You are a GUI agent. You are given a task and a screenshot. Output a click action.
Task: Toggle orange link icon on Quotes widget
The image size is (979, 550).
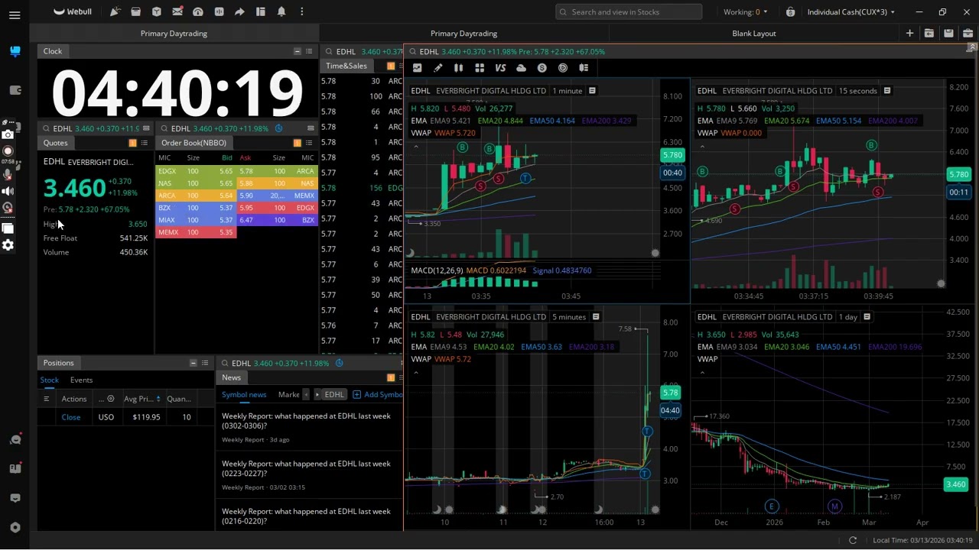tap(132, 143)
